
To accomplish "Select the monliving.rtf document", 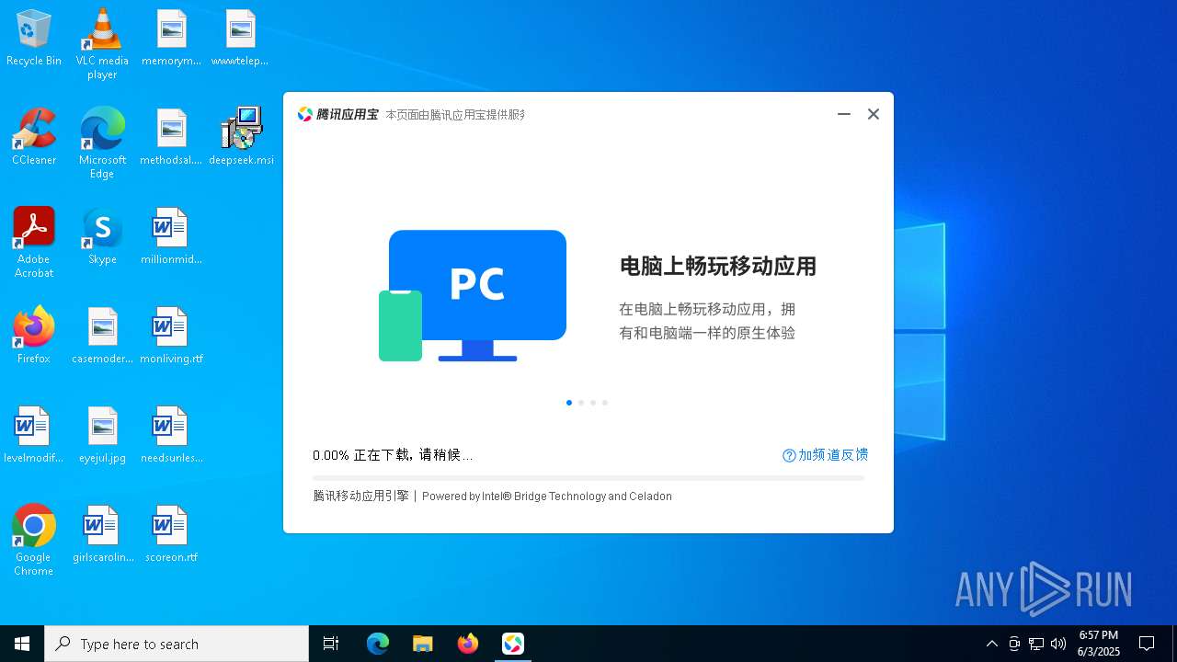I will coord(171,336).
